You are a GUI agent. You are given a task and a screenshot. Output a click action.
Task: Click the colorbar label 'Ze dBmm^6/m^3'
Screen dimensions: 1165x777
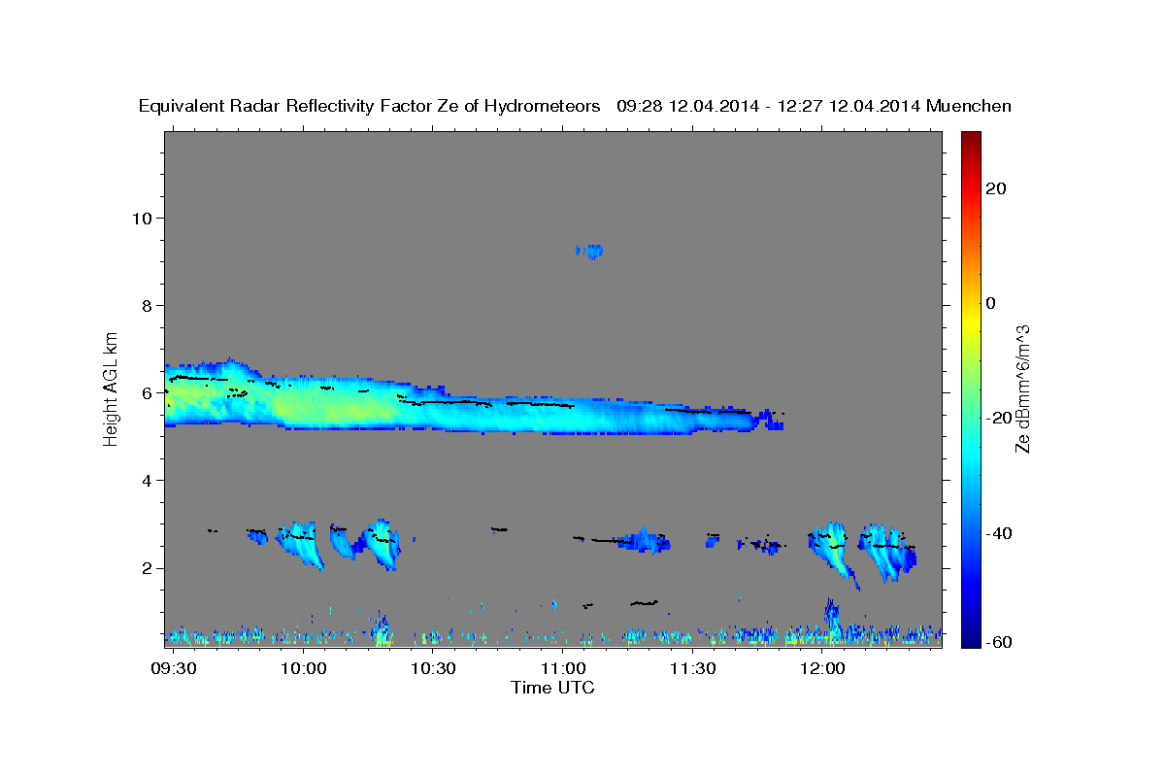1021,388
